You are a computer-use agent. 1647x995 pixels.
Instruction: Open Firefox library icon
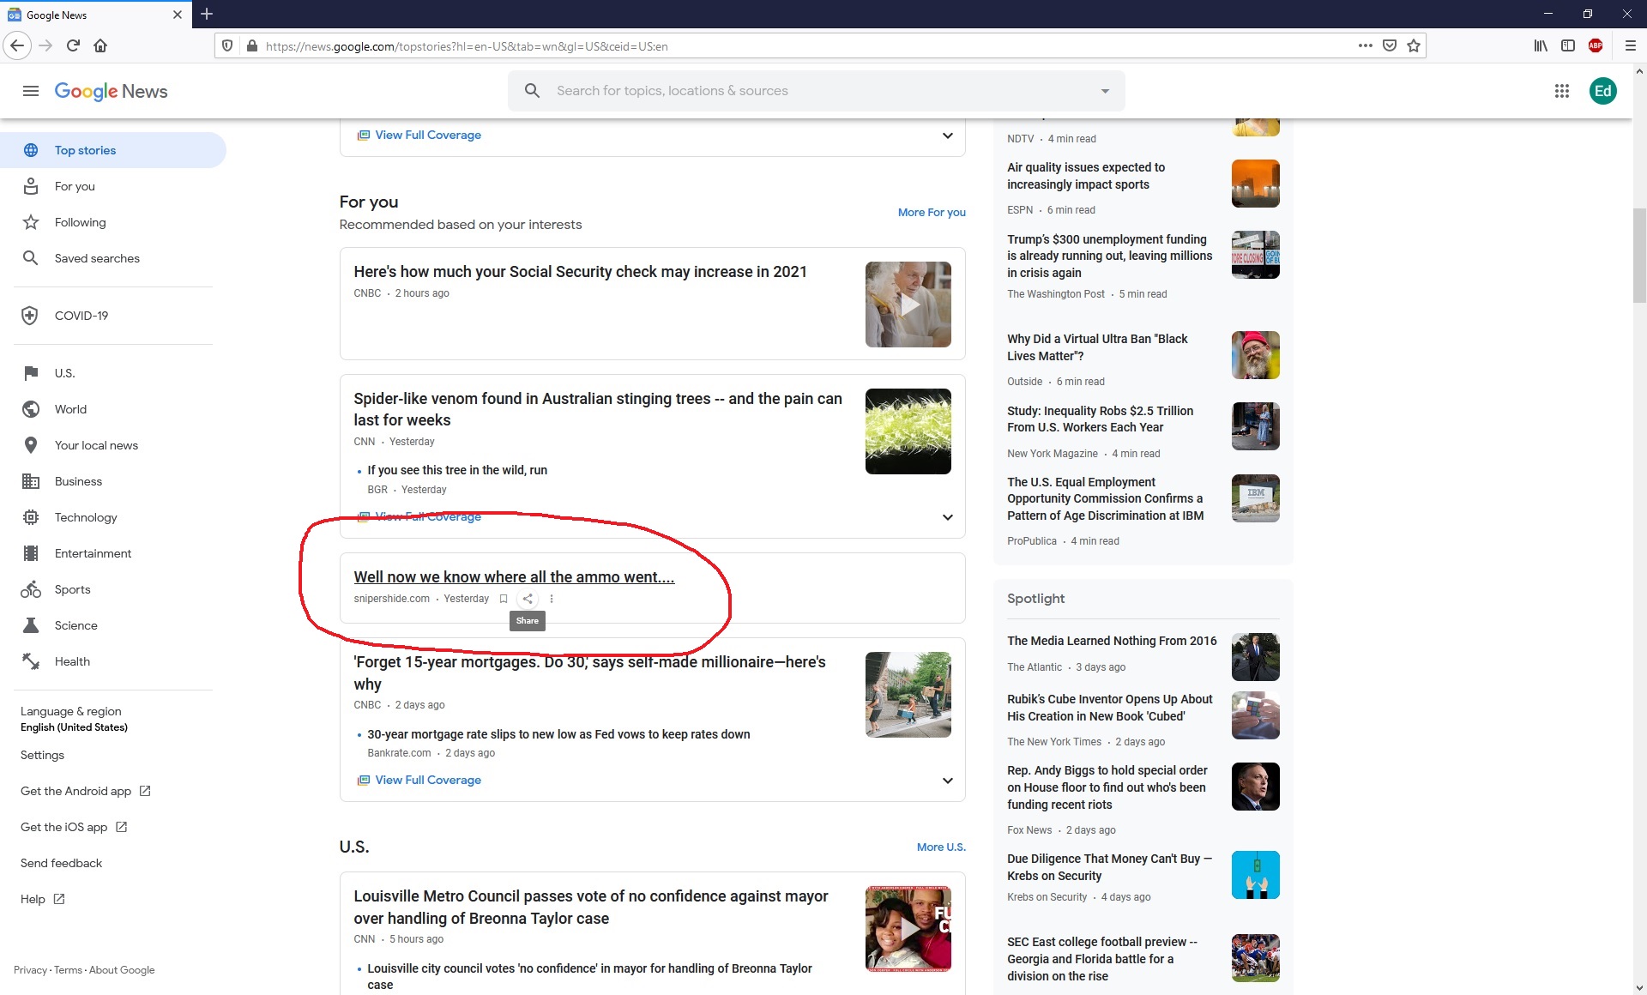(1541, 45)
